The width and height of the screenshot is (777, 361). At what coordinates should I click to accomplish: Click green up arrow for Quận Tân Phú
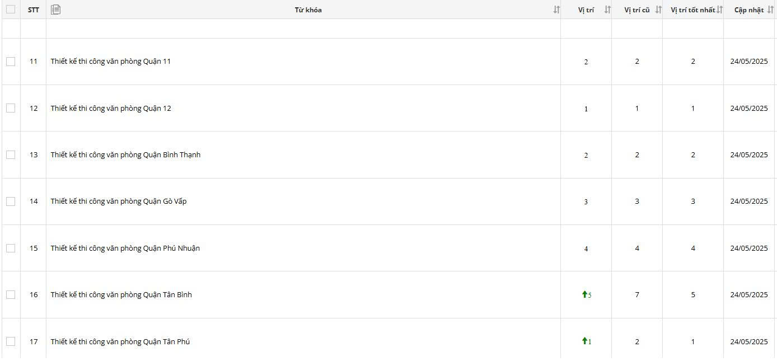point(584,341)
